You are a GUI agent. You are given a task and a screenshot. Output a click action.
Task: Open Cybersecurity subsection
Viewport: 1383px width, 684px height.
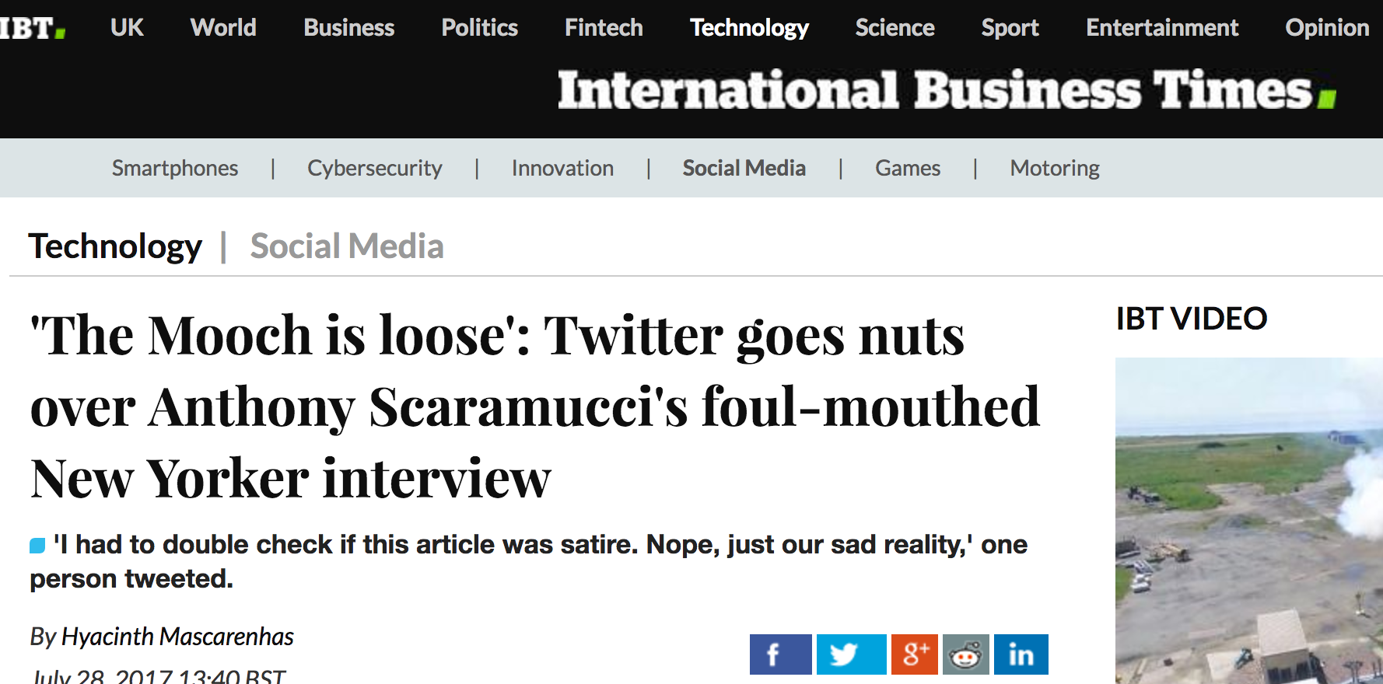[375, 168]
